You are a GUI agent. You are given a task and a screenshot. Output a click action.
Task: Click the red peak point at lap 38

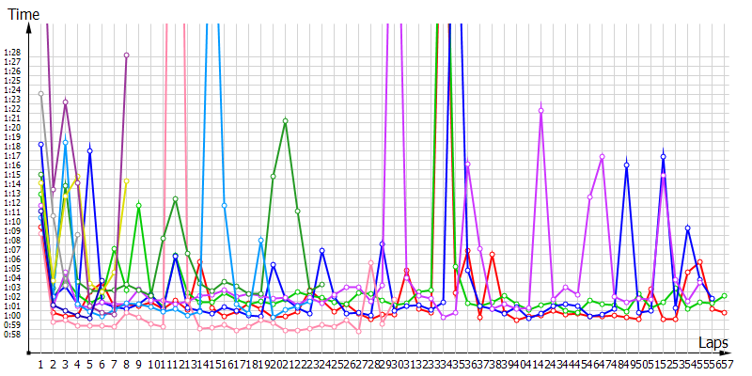point(492,255)
